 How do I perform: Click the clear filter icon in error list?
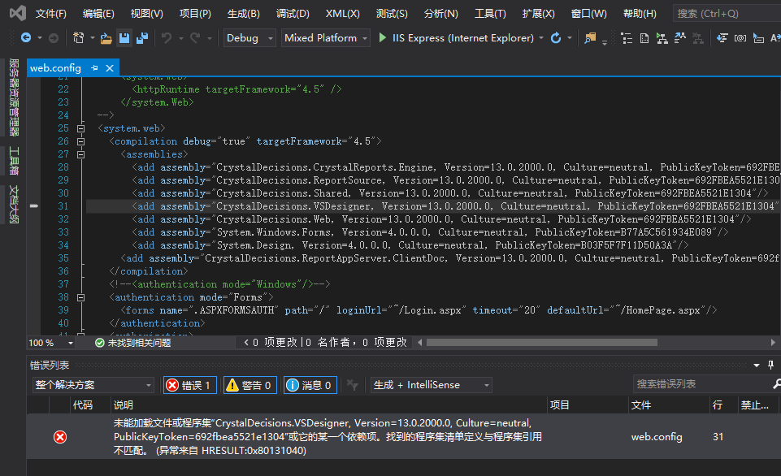coord(352,385)
